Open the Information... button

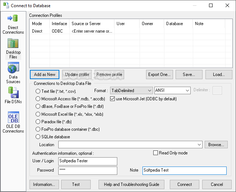point(44,184)
